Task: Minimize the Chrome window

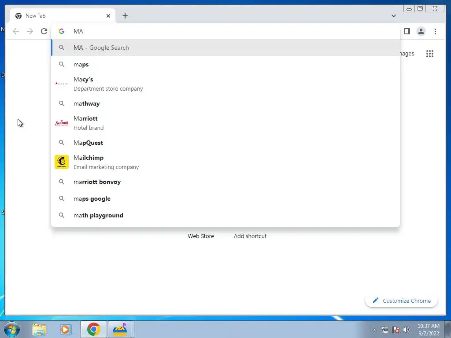Action: click(x=409, y=9)
